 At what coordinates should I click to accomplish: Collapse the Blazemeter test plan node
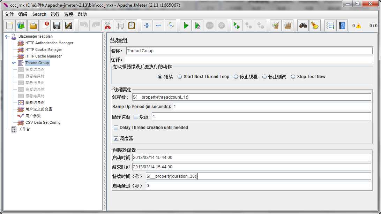pyautogui.click(x=7, y=36)
